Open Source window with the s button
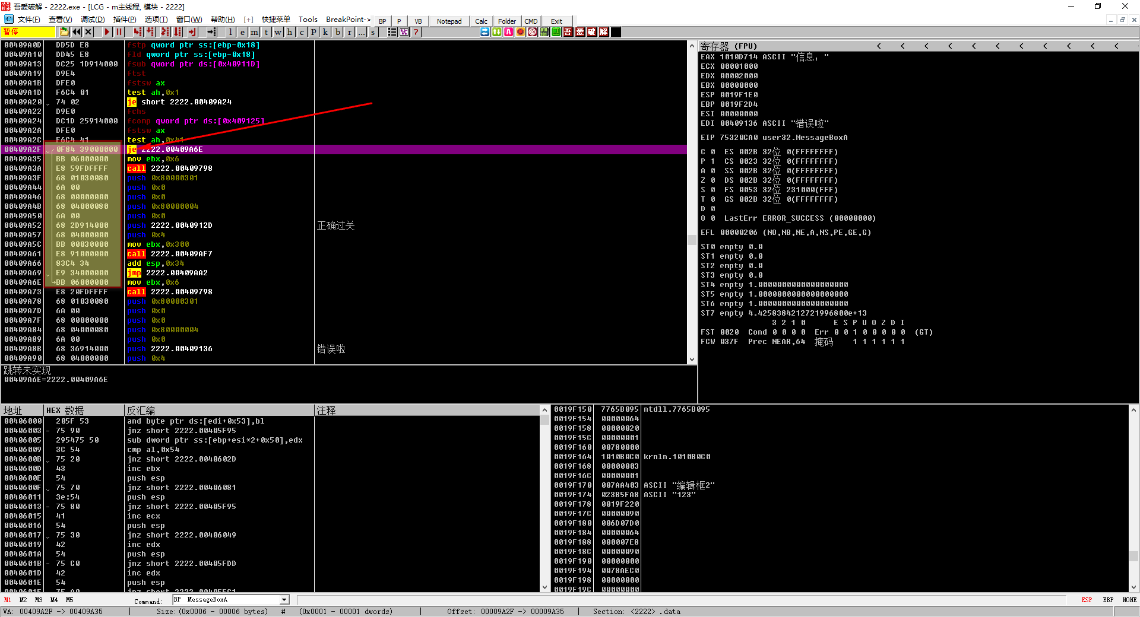Image resolution: width=1140 pixels, height=617 pixels. pos(373,32)
